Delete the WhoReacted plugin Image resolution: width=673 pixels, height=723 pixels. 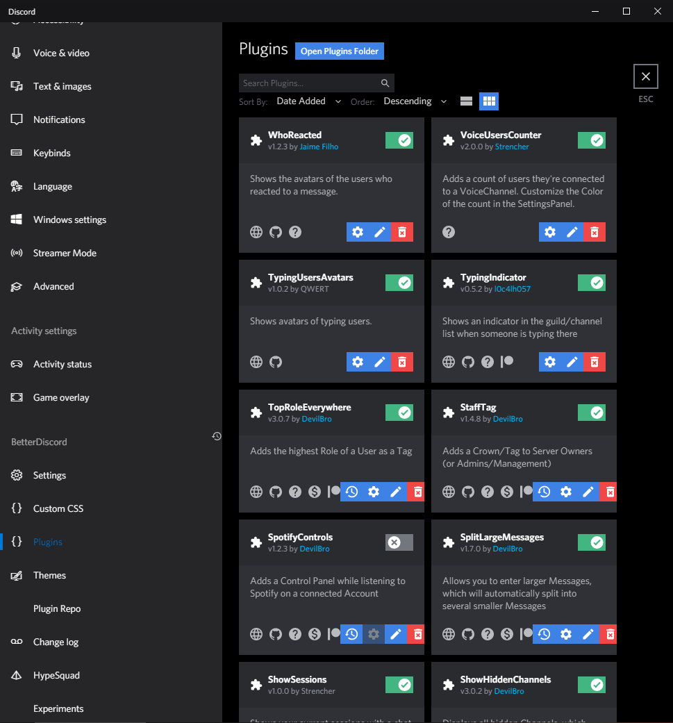point(402,232)
